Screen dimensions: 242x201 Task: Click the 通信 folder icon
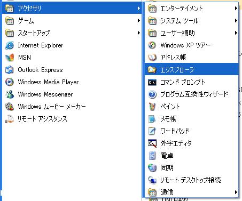(x=152, y=192)
